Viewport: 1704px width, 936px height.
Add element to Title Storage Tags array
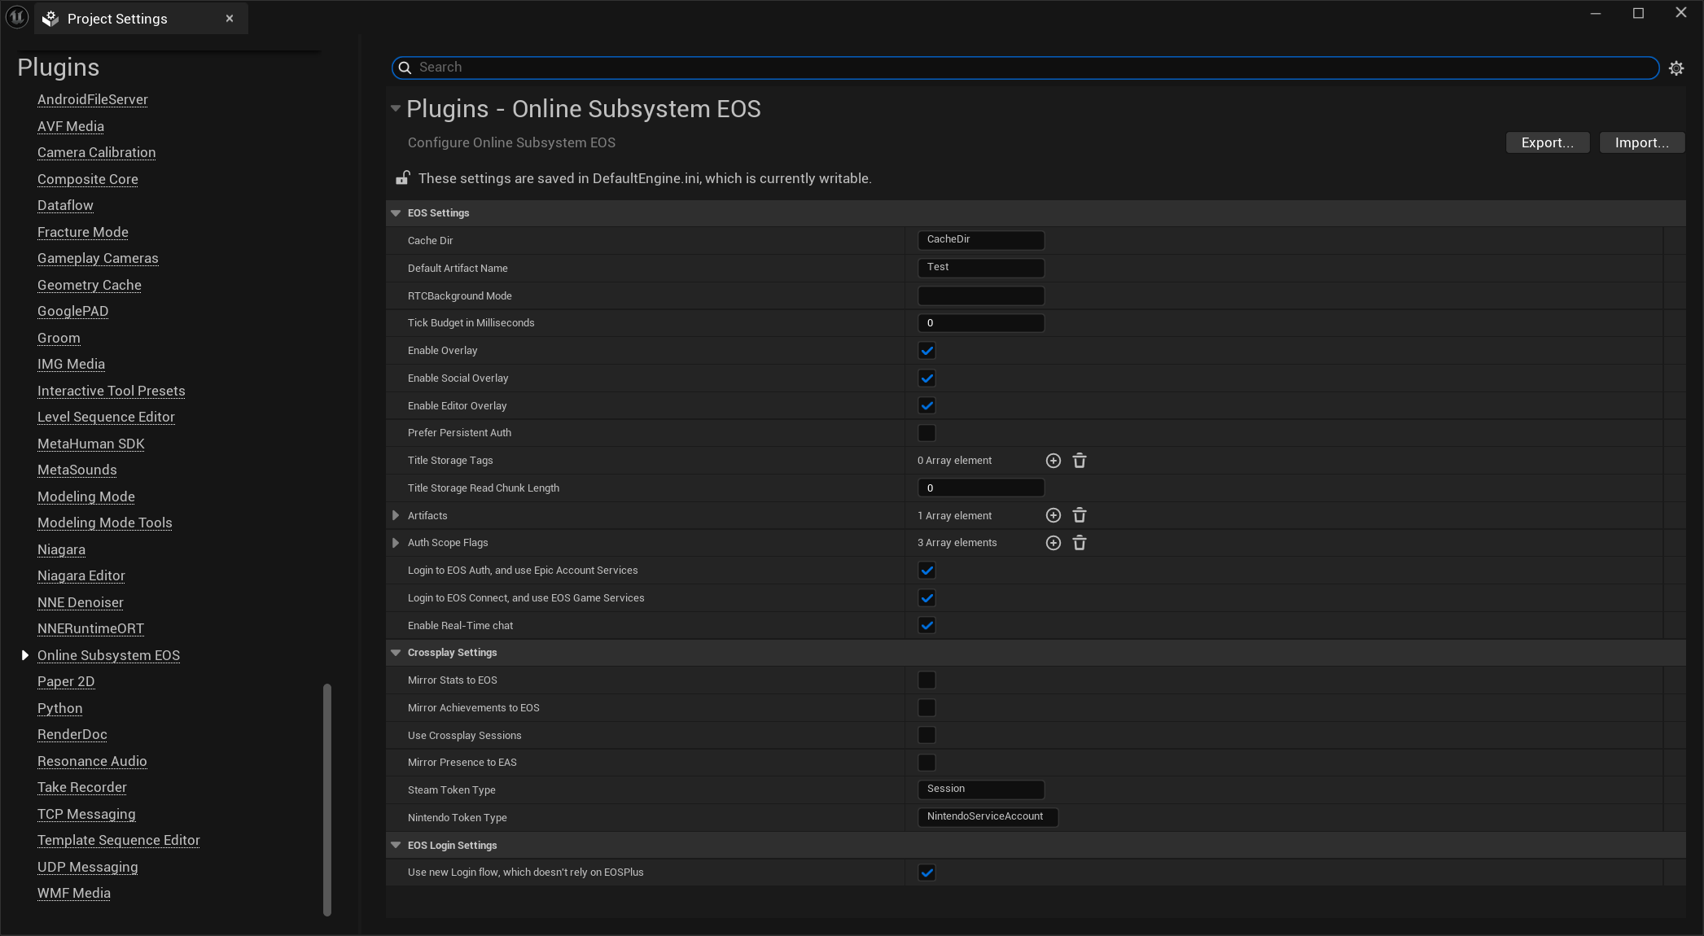click(x=1053, y=461)
